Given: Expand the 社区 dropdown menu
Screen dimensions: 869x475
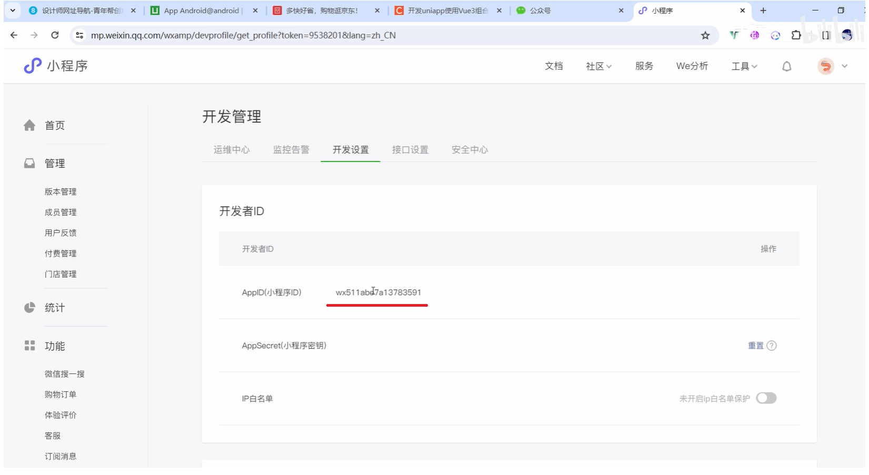Looking at the screenshot, I should click(598, 66).
